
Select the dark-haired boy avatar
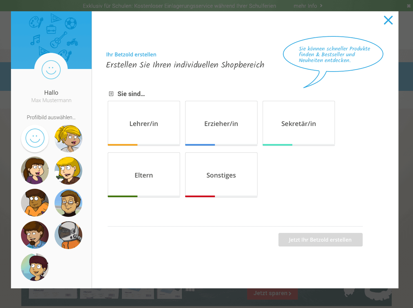[35, 267]
